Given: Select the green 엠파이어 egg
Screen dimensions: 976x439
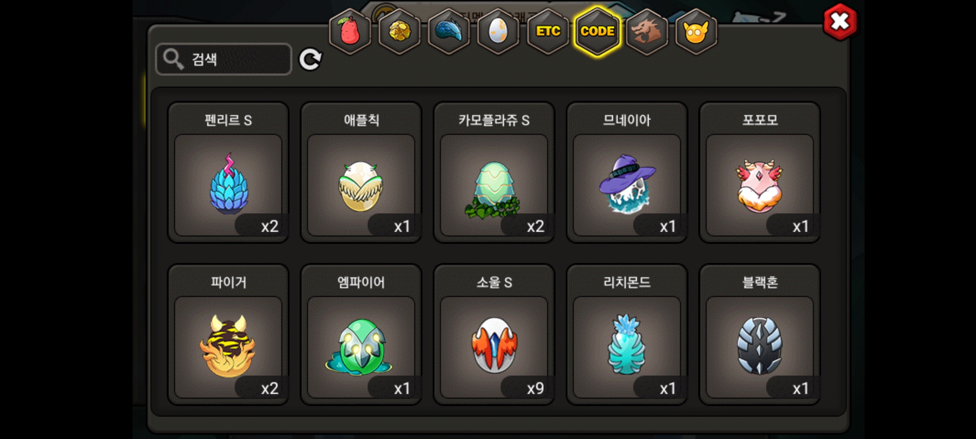Looking at the screenshot, I should point(361,334).
